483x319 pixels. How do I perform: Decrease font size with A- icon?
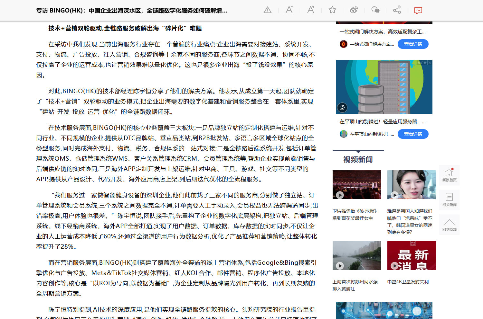click(x=289, y=10)
